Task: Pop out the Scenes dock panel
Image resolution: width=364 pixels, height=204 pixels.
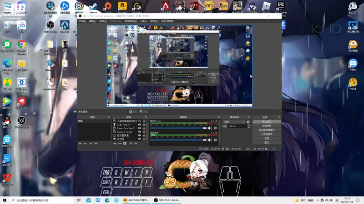Action: tap(109, 117)
